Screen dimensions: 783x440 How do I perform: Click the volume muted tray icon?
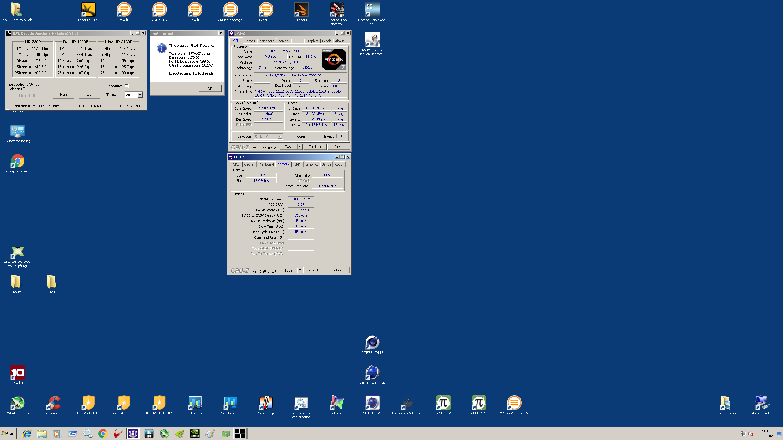[x=751, y=434]
